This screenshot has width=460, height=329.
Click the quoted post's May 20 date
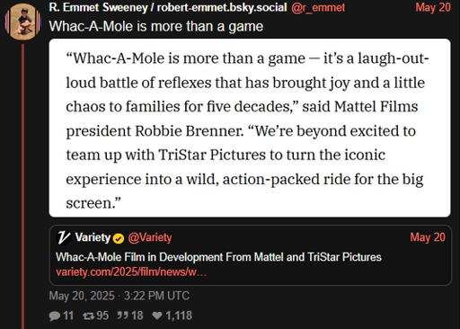pyautogui.click(x=428, y=237)
